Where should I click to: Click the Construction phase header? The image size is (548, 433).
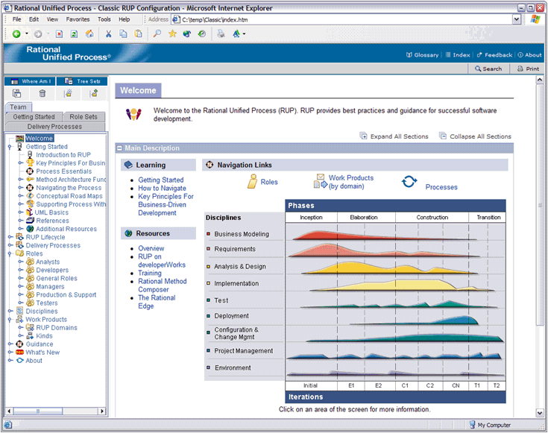coord(432,217)
